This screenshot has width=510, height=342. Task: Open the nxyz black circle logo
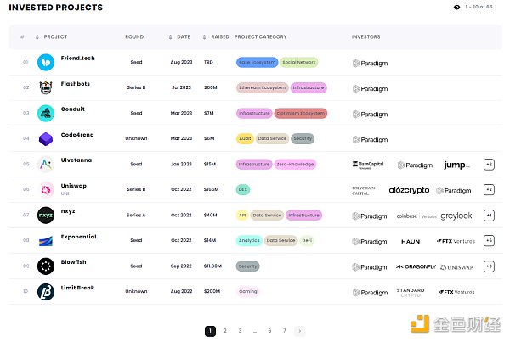46,216
